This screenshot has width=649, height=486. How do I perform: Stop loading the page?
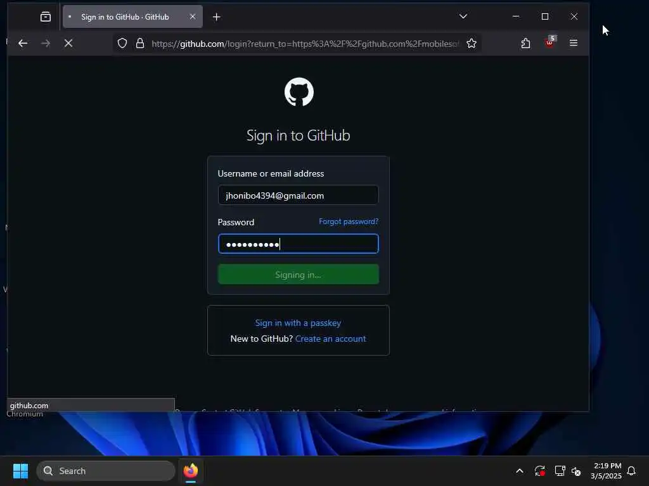pos(68,43)
